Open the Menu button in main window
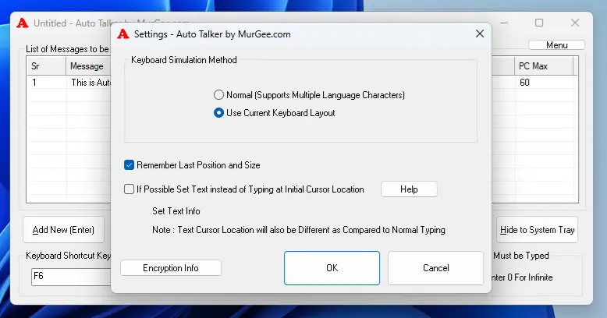The width and height of the screenshot is (607, 318). tap(556, 45)
